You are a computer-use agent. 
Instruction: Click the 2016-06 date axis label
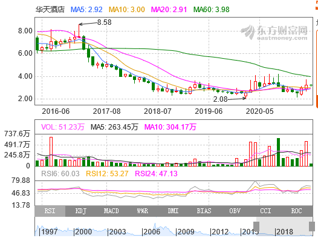pyautogui.click(x=56, y=111)
